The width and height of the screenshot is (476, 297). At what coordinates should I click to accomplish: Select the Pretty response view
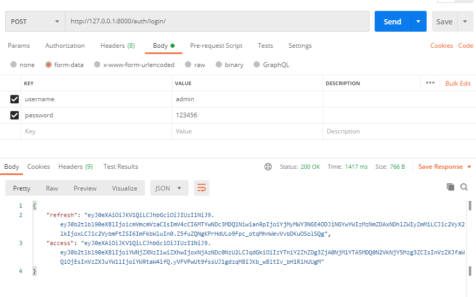21,188
